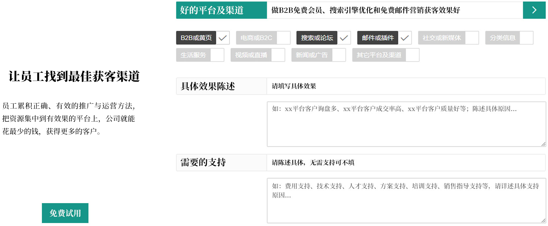Tick the 生活服务 checkbox

point(217,55)
